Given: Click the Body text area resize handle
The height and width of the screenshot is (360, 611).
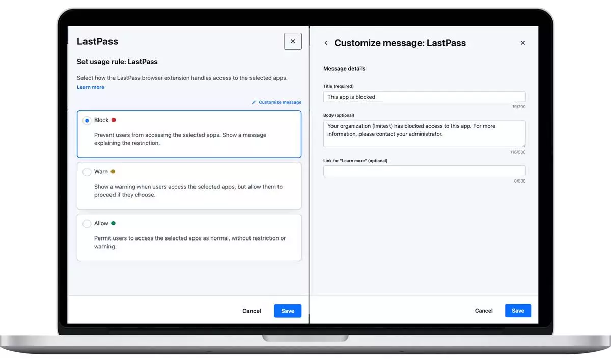Looking at the screenshot, I should click(523, 145).
